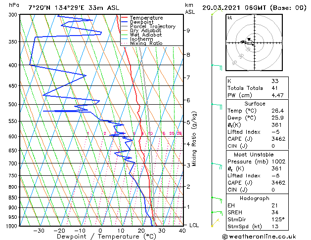The height and width of the screenshot is (240, 311).
Task: Select the EH value 21
Action: pos(274,205)
